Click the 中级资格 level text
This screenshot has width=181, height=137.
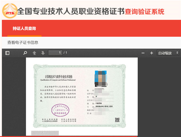coord(99,103)
